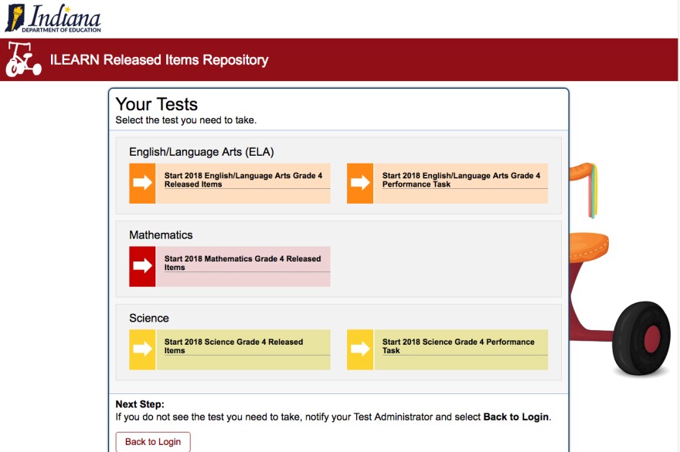The image size is (680, 452).
Task: Click the Your Tests heading
Action: (x=155, y=104)
